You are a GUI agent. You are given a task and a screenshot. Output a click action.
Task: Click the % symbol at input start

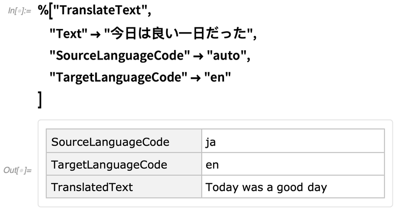tap(43, 10)
